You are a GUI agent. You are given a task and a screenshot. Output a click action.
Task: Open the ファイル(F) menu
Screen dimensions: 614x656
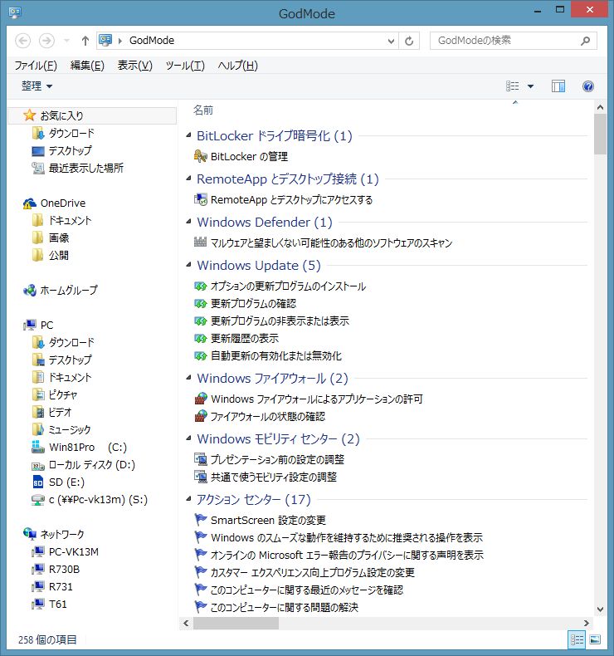click(36, 66)
